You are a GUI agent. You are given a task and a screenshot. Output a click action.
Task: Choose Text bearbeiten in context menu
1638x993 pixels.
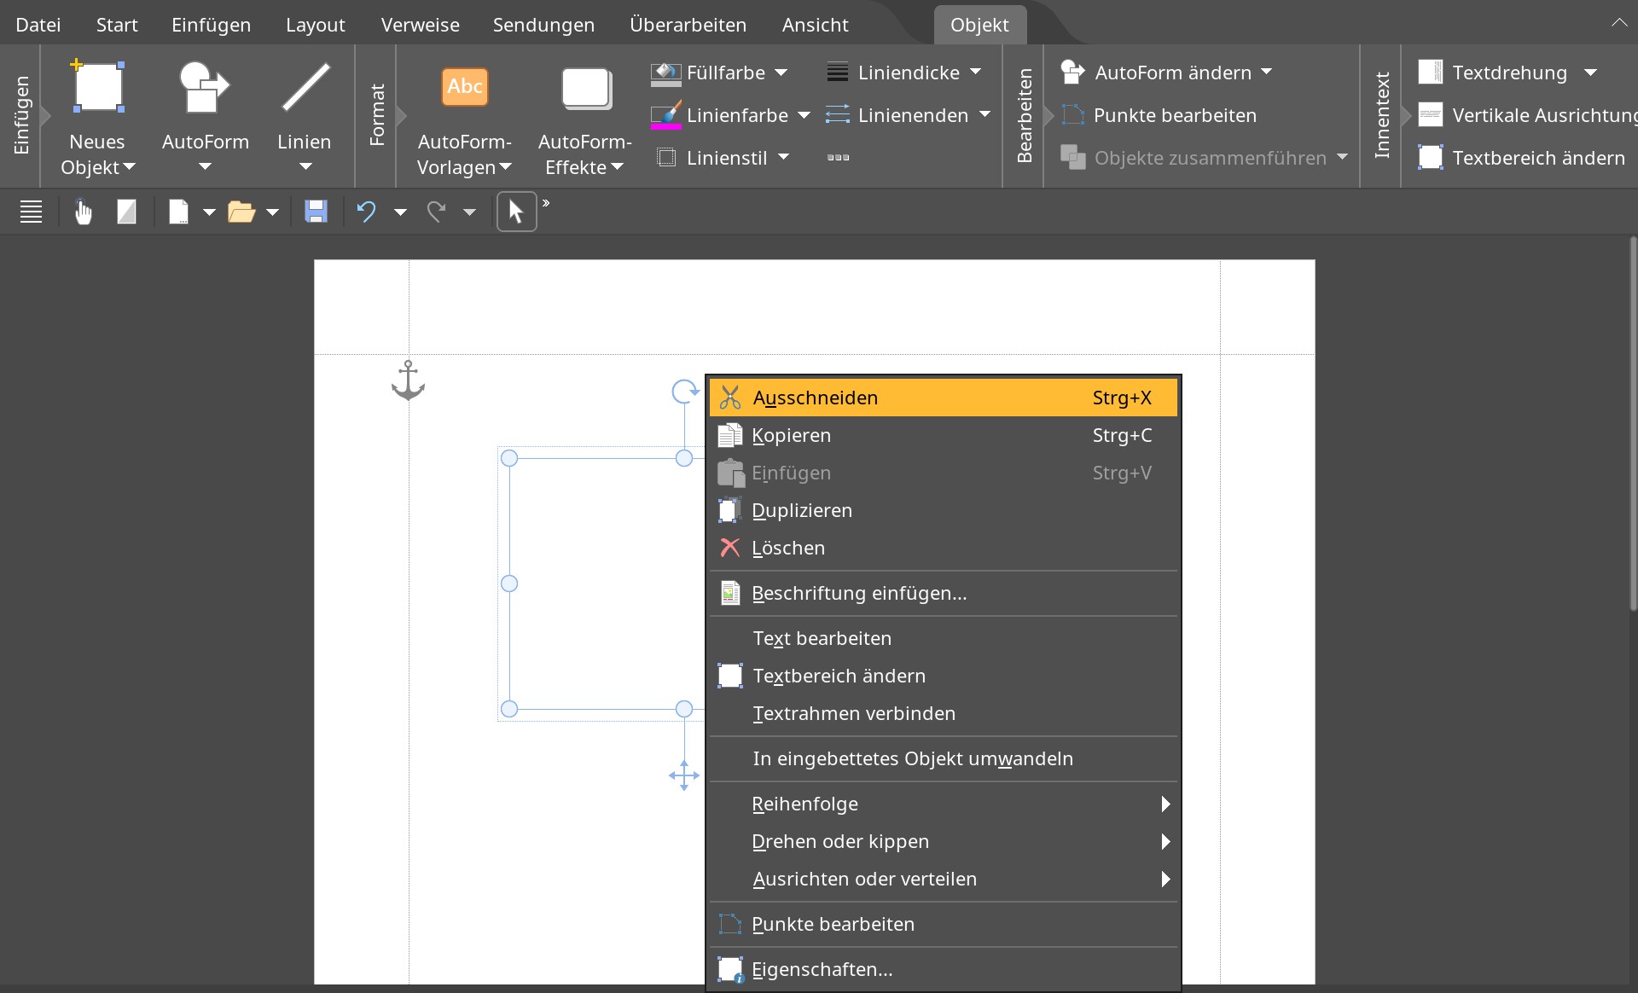point(944,638)
